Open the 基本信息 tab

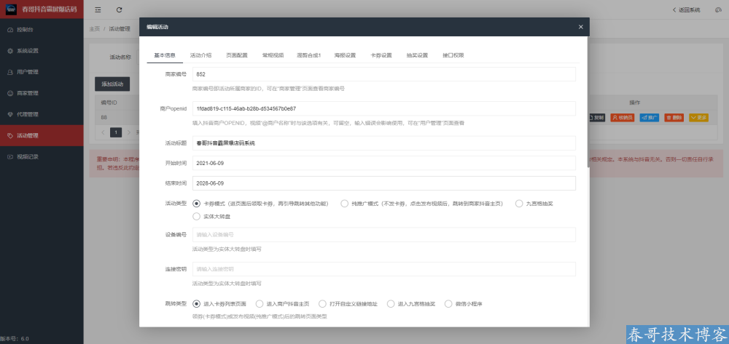[x=165, y=55]
